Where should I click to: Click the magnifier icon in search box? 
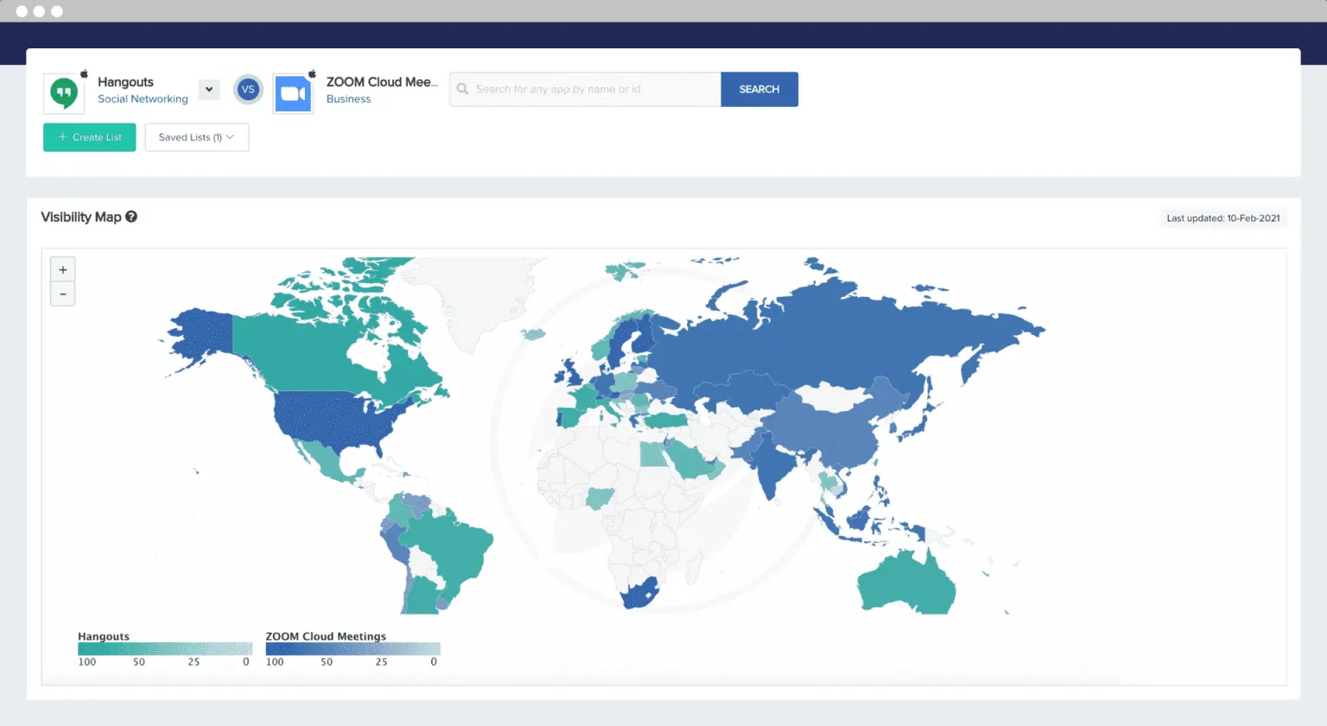click(462, 89)
